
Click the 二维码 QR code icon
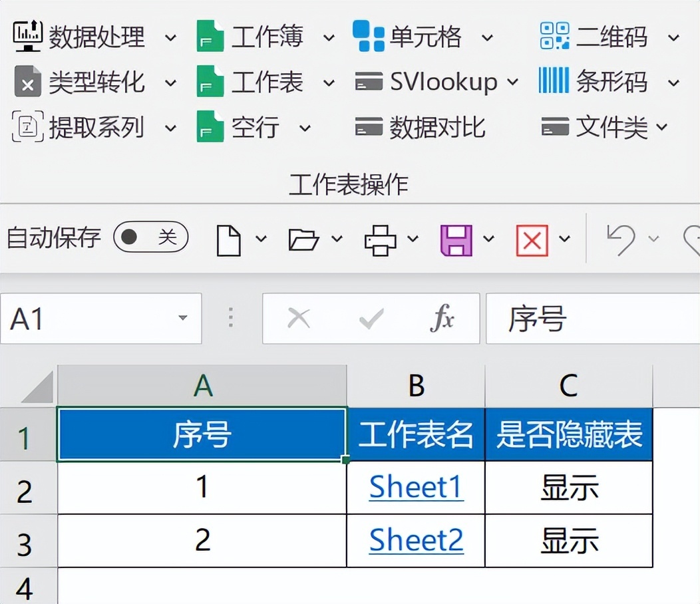[x=554, y=37]
